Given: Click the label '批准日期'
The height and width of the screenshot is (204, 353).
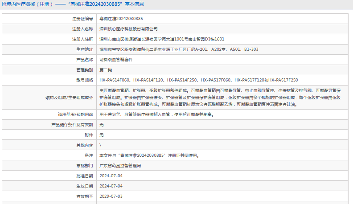Looking at the screenshot, I should pyautogui.click(x=84, y=176).
